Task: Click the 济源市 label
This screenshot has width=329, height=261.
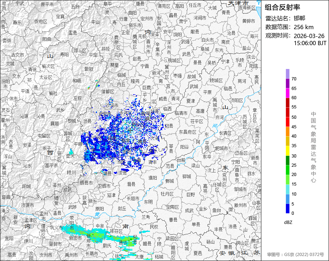Action: tap(27, 205)
